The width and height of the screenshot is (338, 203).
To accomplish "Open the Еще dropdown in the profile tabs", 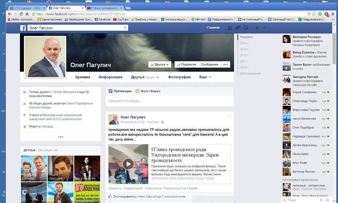I will 205,77.
